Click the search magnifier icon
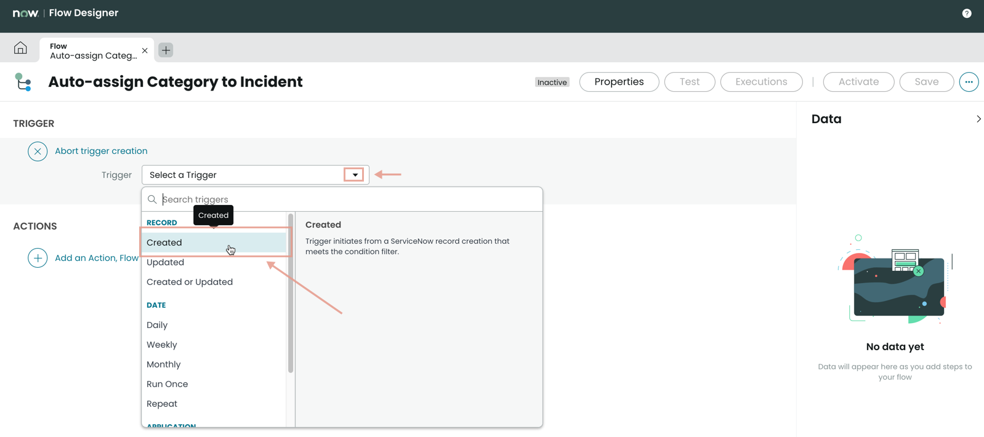Image resolution: width=984 pixels, height=437 pixels. pyautogui.click(x=152, y=199)
